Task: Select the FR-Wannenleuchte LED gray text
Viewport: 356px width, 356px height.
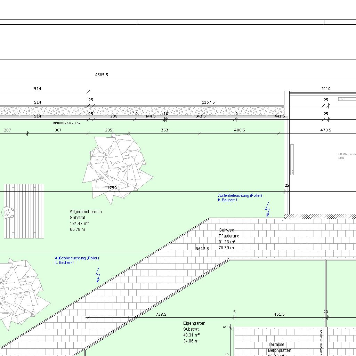Action: click(x=347, y=156)
